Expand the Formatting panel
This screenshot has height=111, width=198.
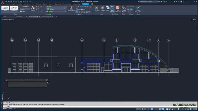(x=49, y=14)
